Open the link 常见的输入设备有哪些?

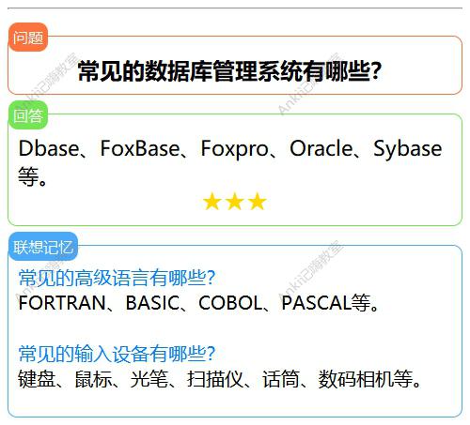pyautogui.click(x=117, y=354)
